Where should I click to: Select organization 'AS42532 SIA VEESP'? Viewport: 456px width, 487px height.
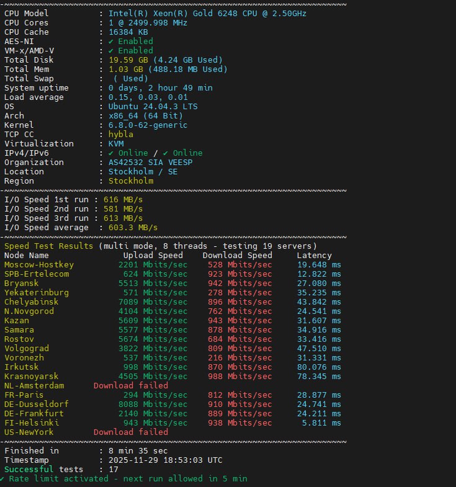[150, 163]
